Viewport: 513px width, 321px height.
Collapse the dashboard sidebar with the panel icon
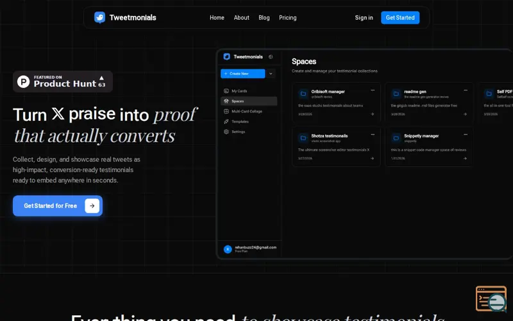[x=271, y=56]
